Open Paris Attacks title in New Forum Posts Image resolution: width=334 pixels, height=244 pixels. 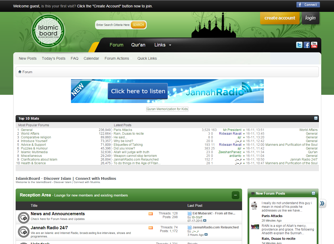pos(272,216)
